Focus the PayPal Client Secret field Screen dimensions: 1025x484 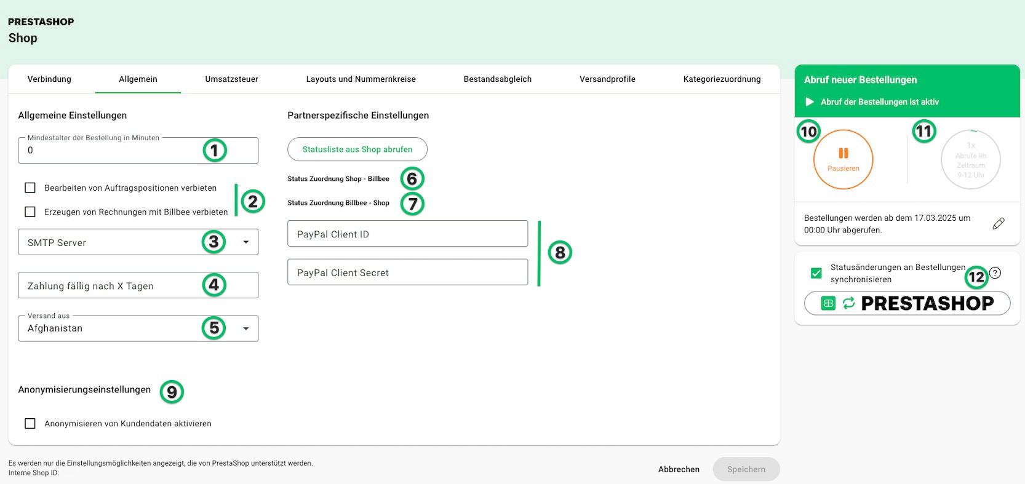click(x=408, y=272)
